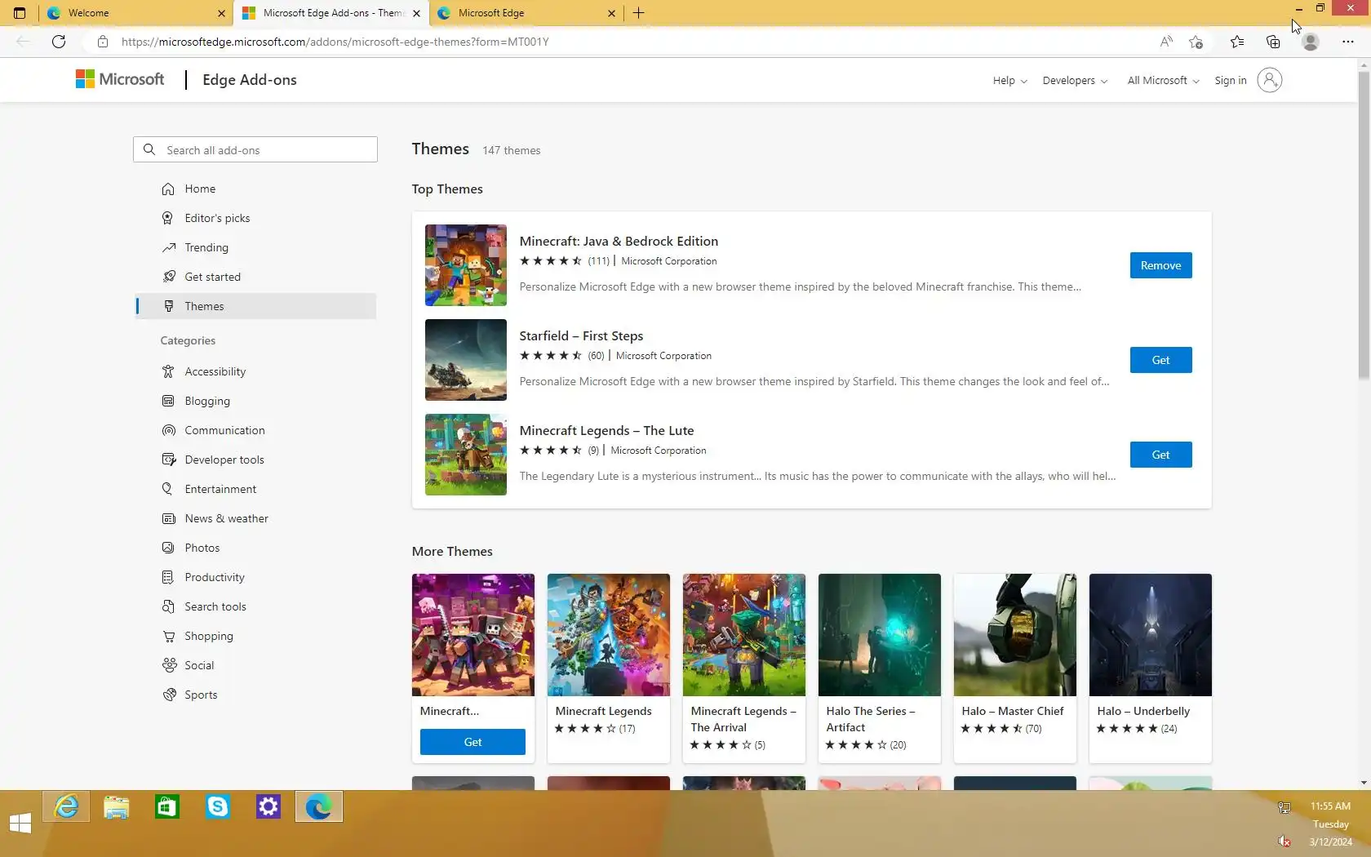1371x857 pixels.
Task: Open the Entertainment category
Action: (x=256, y=489)
